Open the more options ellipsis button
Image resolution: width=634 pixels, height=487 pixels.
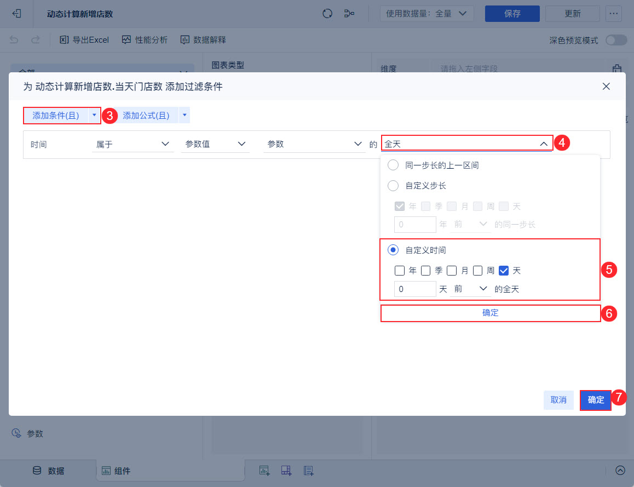pos(613,14)
